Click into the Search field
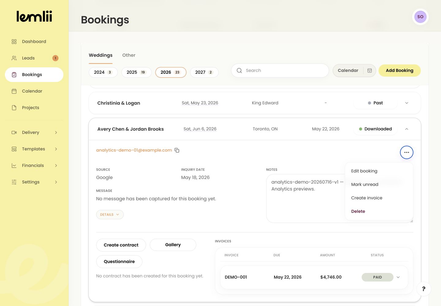Viewport: 441px width, 306px height. (x=280, y=70)
